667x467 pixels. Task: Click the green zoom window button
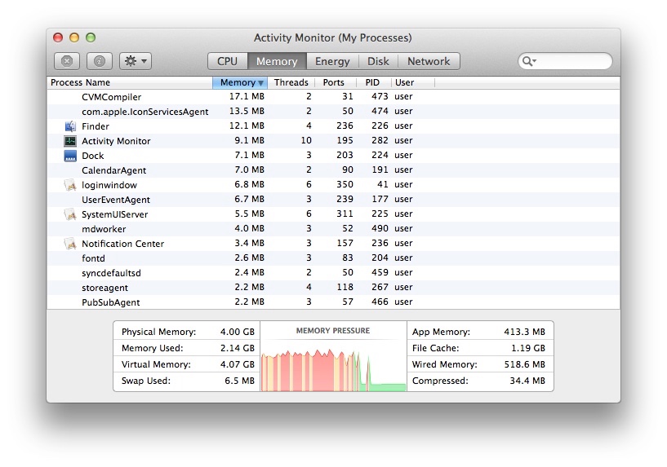point(91,37)
